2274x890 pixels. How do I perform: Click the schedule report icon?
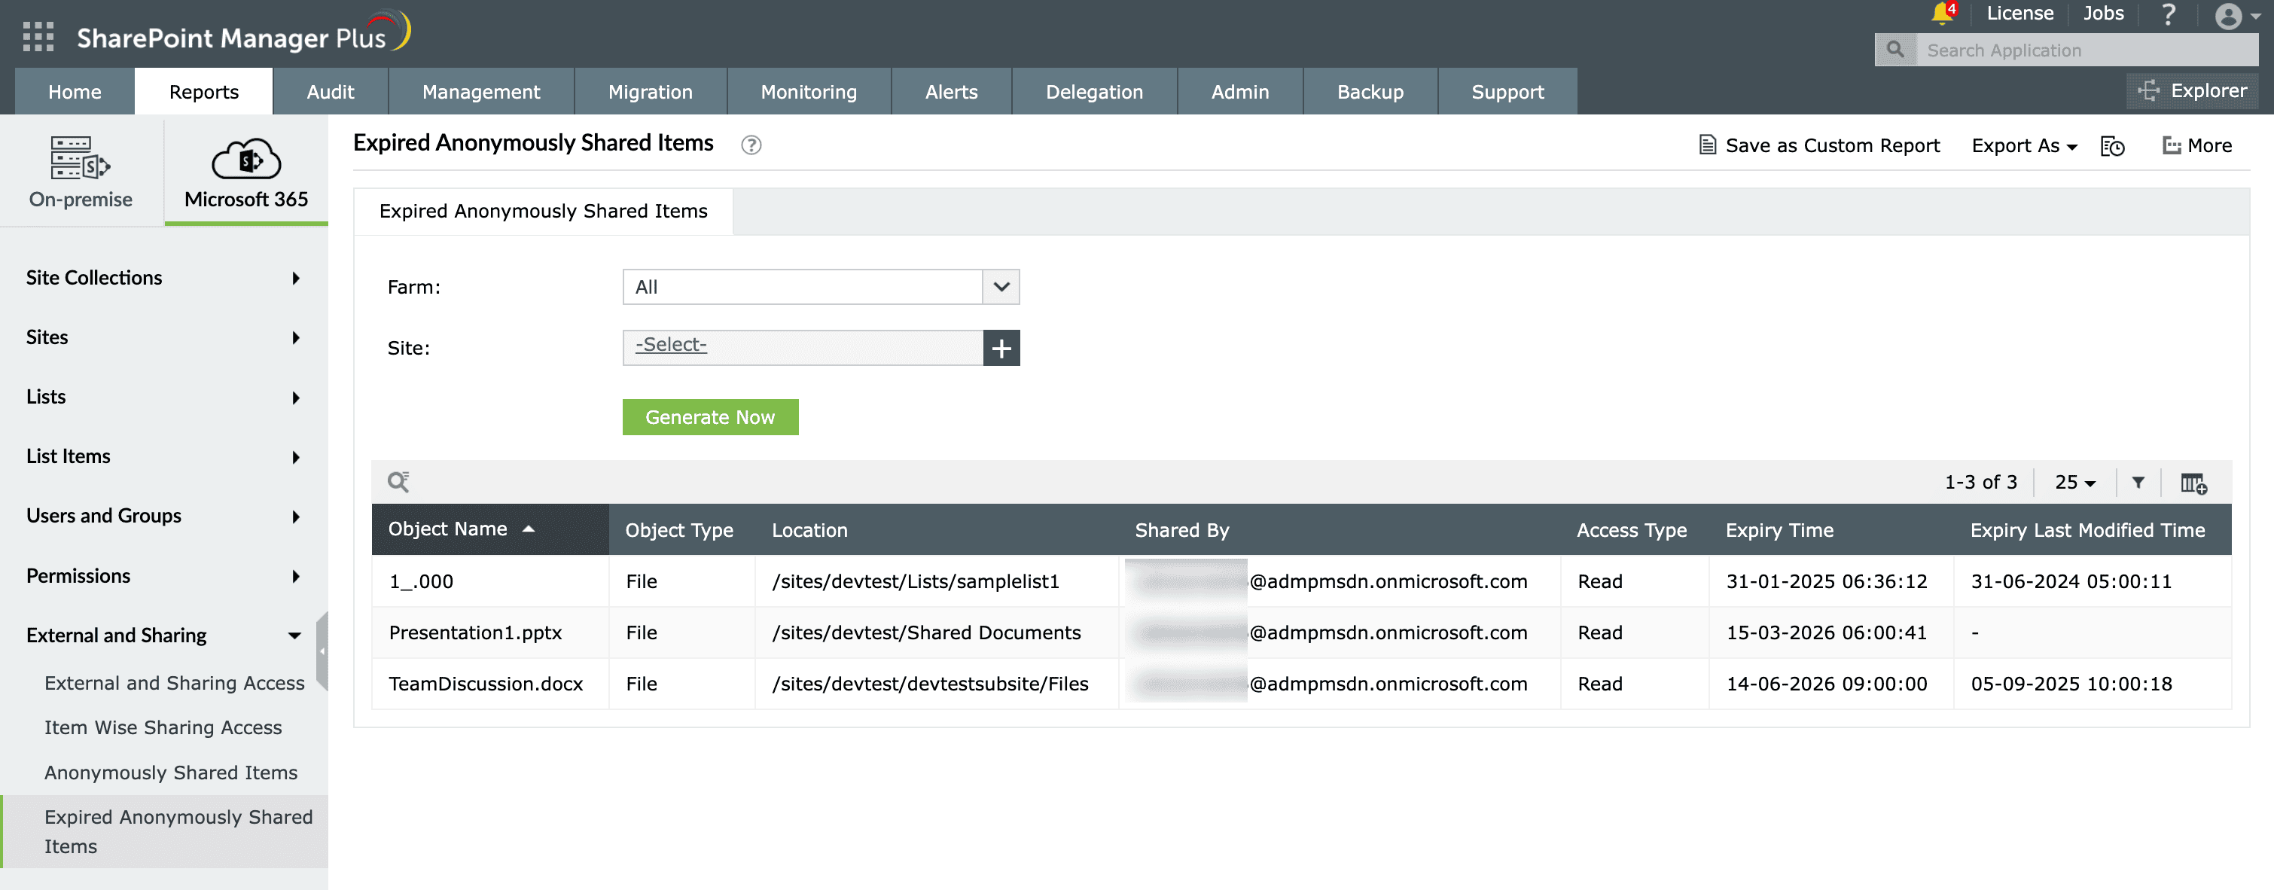2111,145
